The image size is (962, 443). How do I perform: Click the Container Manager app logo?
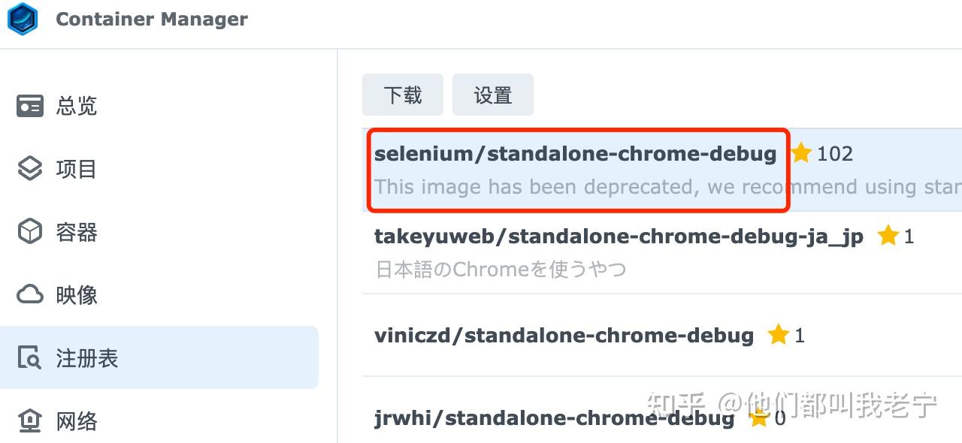click(23, 19)
